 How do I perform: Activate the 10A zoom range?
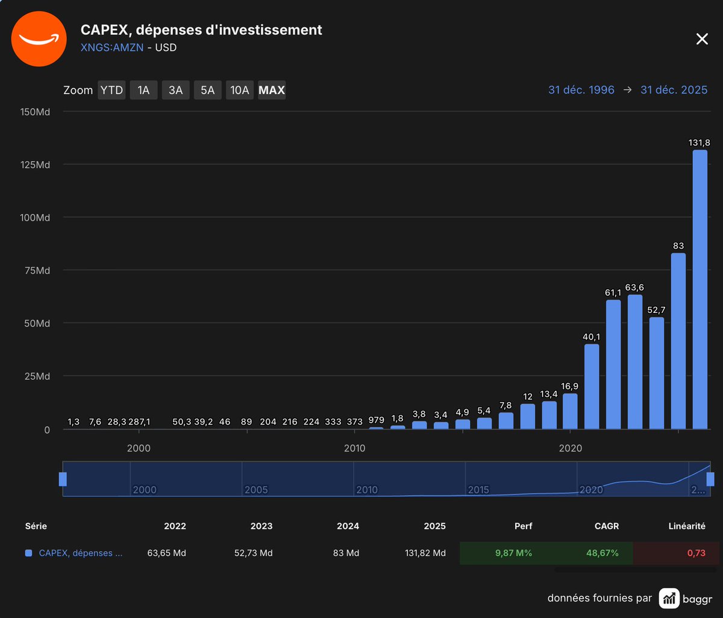tap(239, 90)
